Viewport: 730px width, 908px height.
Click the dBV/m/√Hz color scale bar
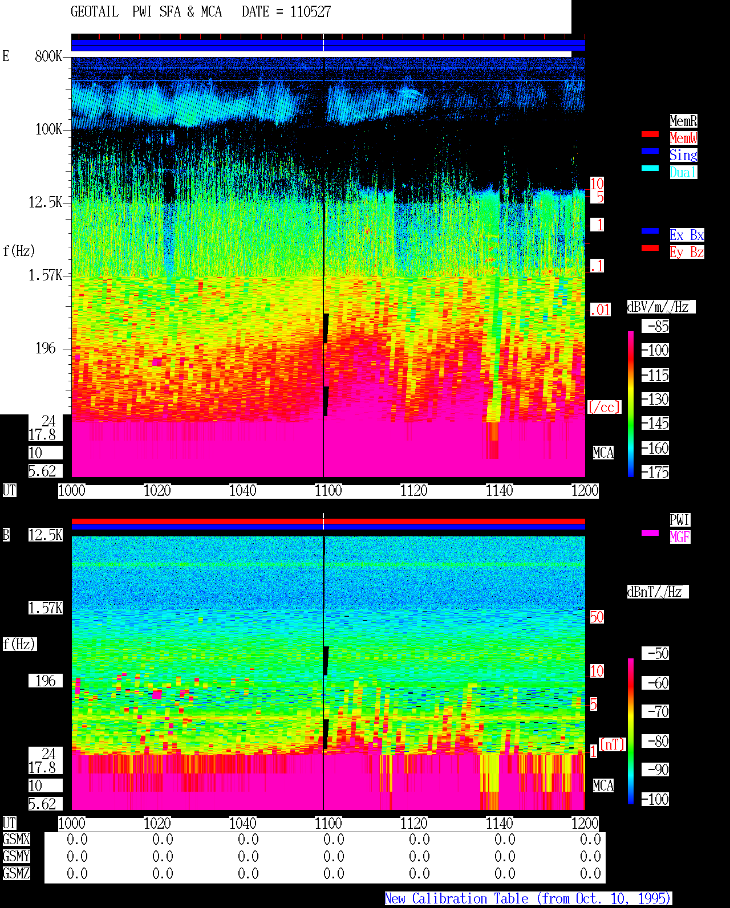[x=631, y=404]
